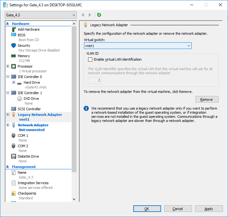Select the IDE Controller 0 icon

14,77
